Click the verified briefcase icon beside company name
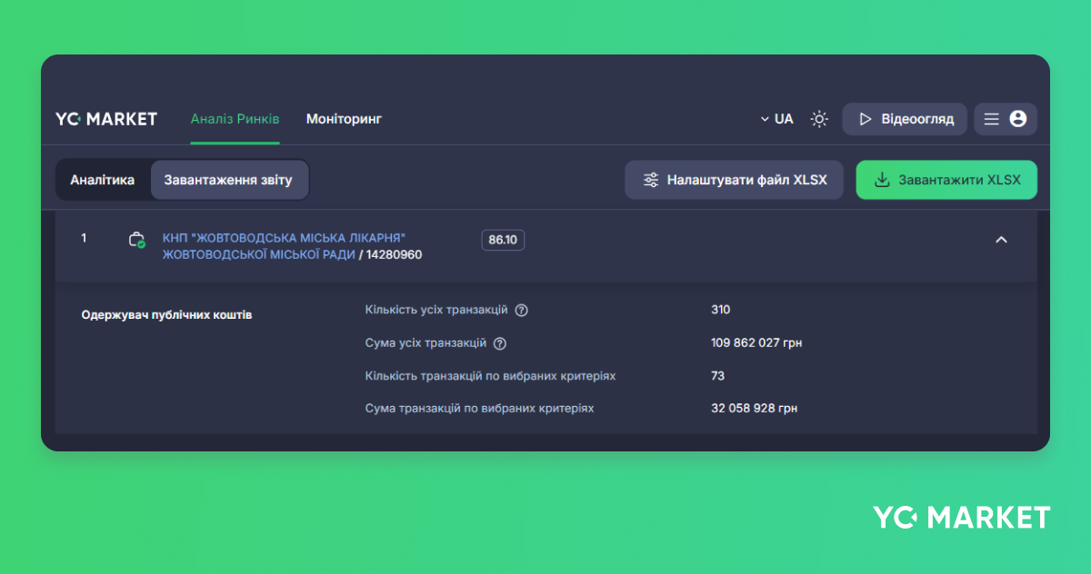 [136, 240]
